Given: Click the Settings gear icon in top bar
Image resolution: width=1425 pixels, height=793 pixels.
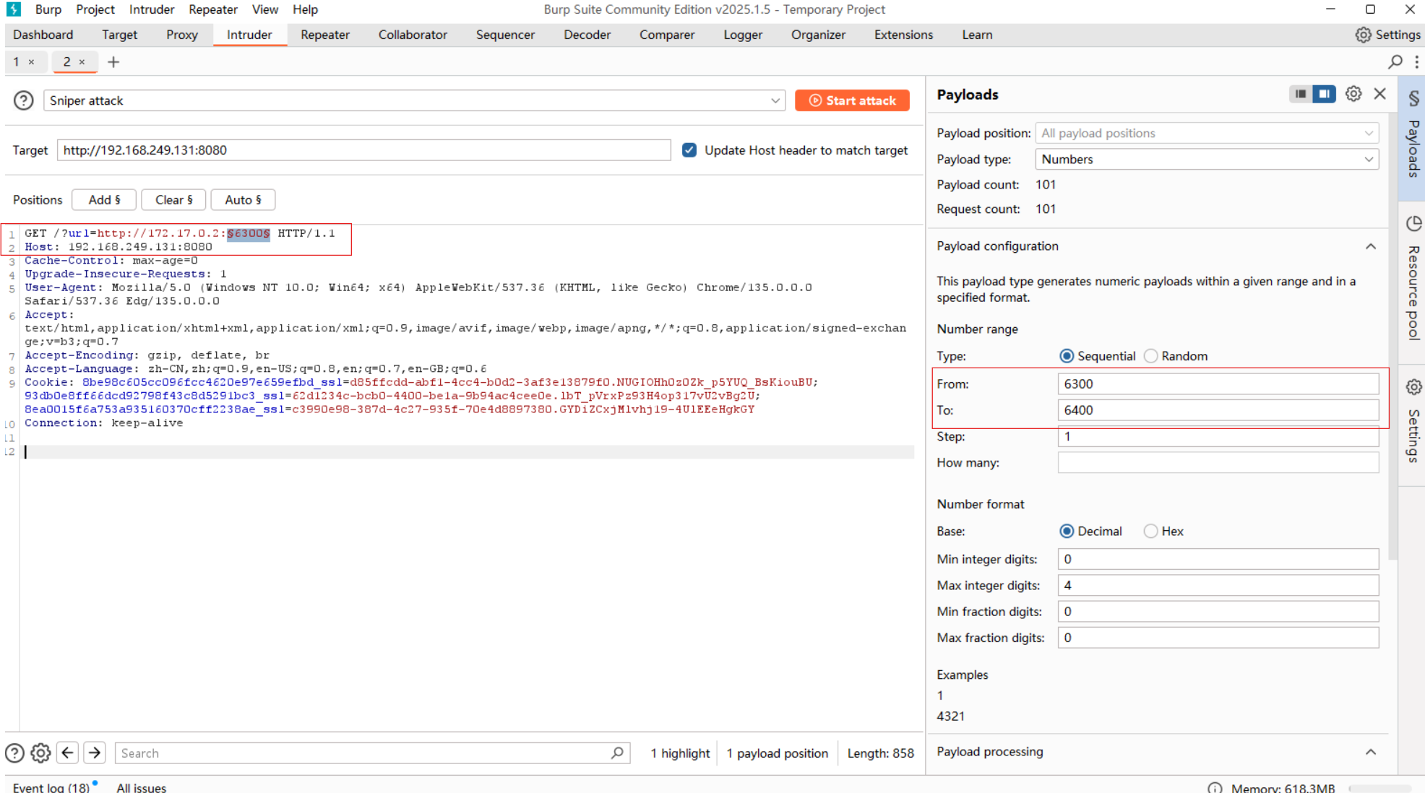Looking at the screenshot, I should (x=1363, y=35).
